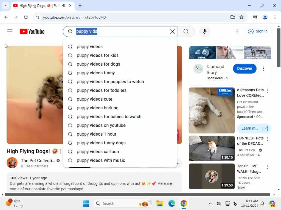Choose suggestion "puppy videos for toddlers"

coord(120,90)
